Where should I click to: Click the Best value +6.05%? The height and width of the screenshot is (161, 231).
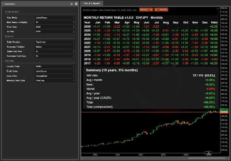[x=210, y=85]
